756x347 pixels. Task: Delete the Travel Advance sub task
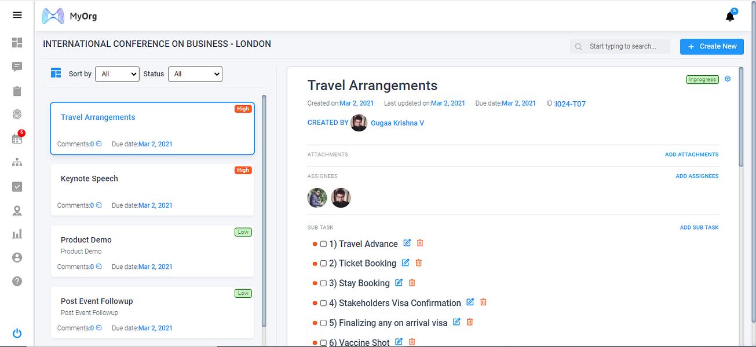[421, 243]
